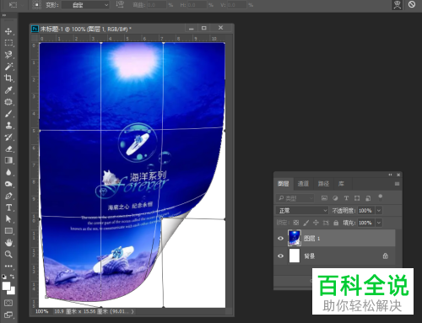Select the Pen tool

tap(8, 196)
